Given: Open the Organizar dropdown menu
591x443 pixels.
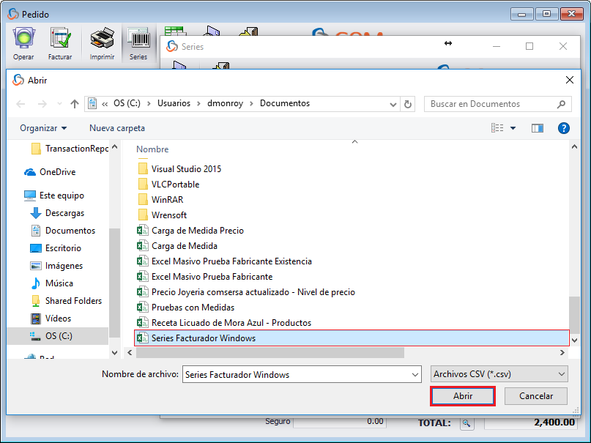Looking at the screenshot, I should pyautogui.click(x=43, y=128).
